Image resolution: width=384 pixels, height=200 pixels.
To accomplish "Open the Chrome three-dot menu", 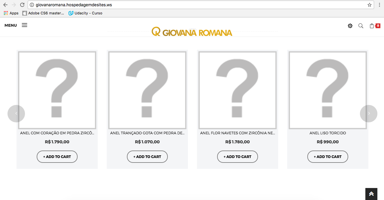I will (x=379, y=5).
